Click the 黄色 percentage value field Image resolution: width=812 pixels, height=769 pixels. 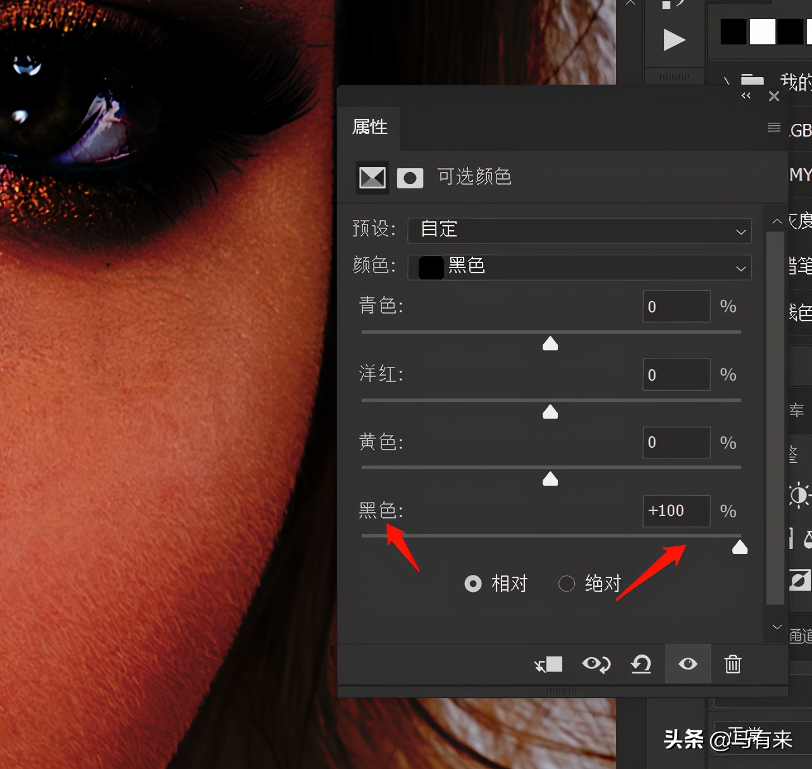point(676,443)
